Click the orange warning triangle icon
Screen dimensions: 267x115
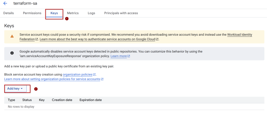pos(12,36)
